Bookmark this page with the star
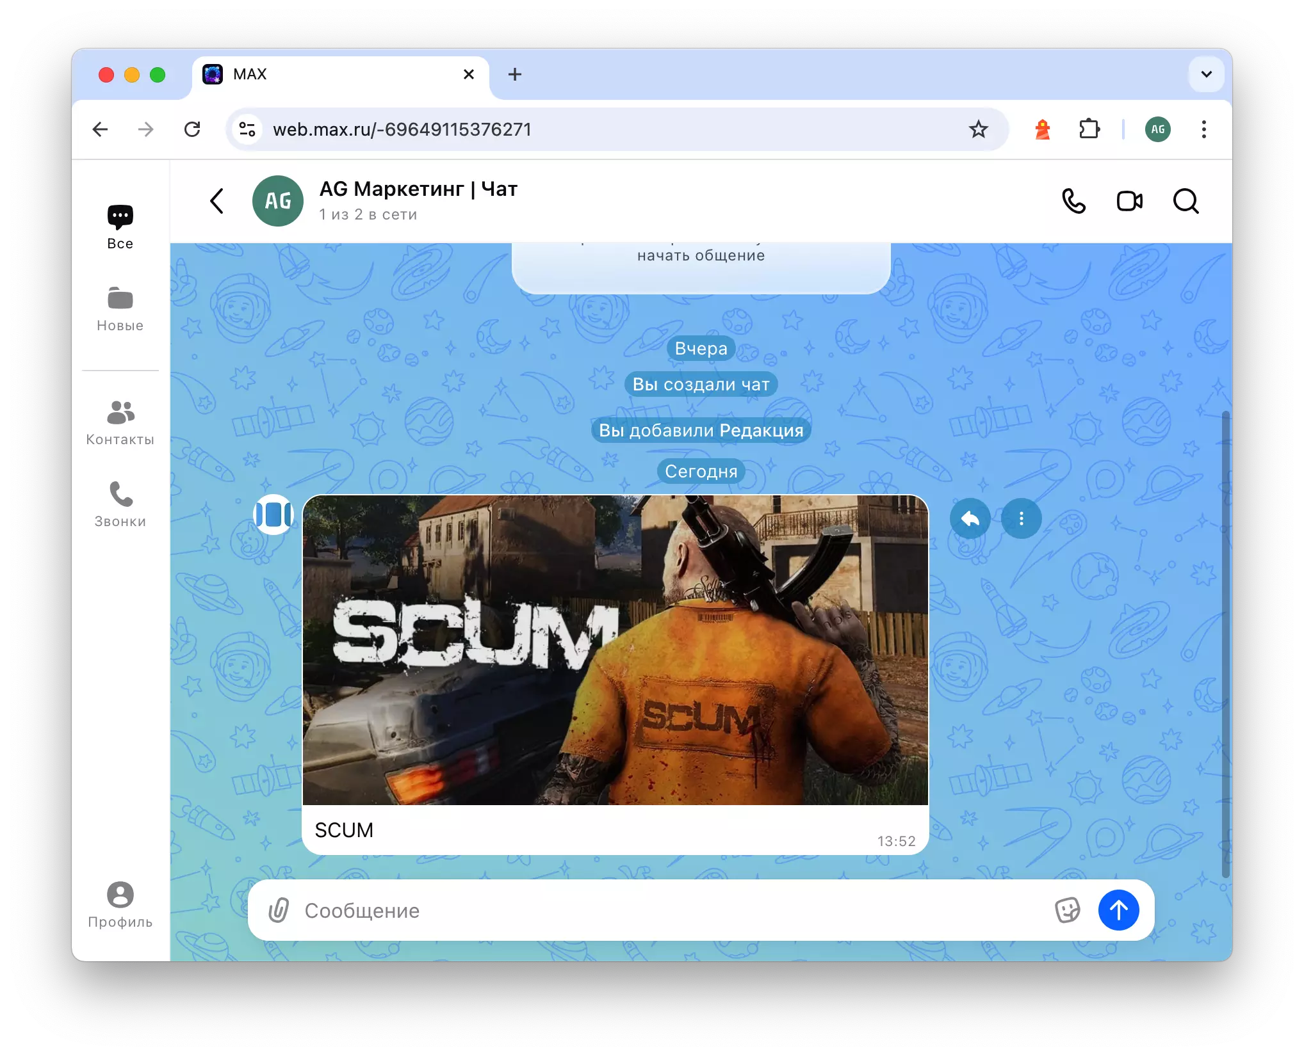1304x1056 pixels. click(978, 129)
